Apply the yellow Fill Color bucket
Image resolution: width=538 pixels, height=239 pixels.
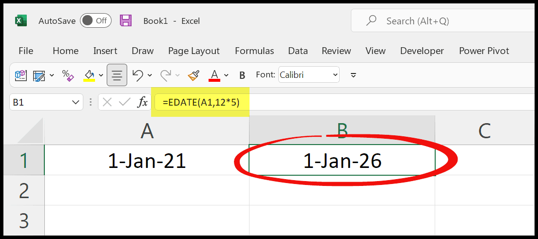point(89,75)
